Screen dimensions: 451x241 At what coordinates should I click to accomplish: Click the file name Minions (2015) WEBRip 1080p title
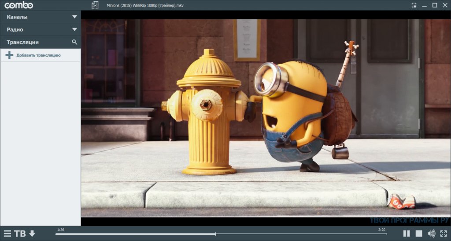(145, 5)
